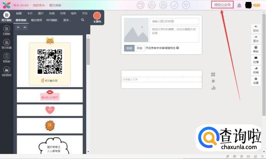Open the user avatar menu

click(249, 5)
